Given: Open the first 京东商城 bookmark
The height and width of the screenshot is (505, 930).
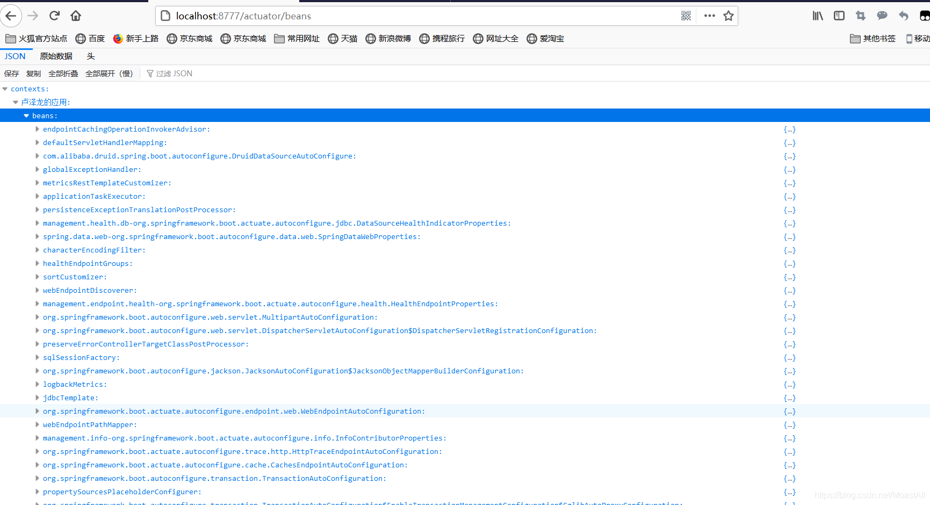Looking at the screenshot, I should [x=190, y=38].
